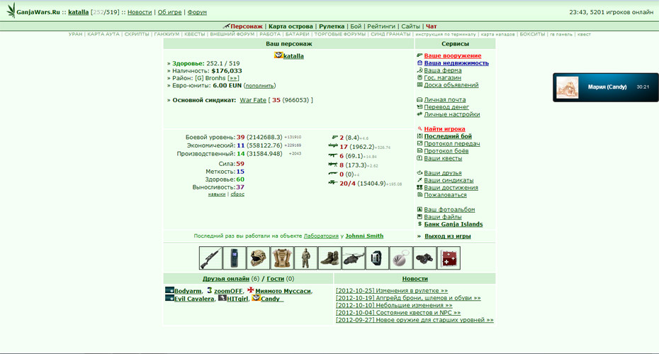
Task: Click the sniper rifle equipment slot
Action: pyautogui.click(x=210, y=258)
